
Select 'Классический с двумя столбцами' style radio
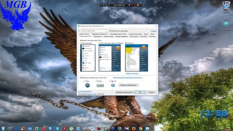[99, 43]
